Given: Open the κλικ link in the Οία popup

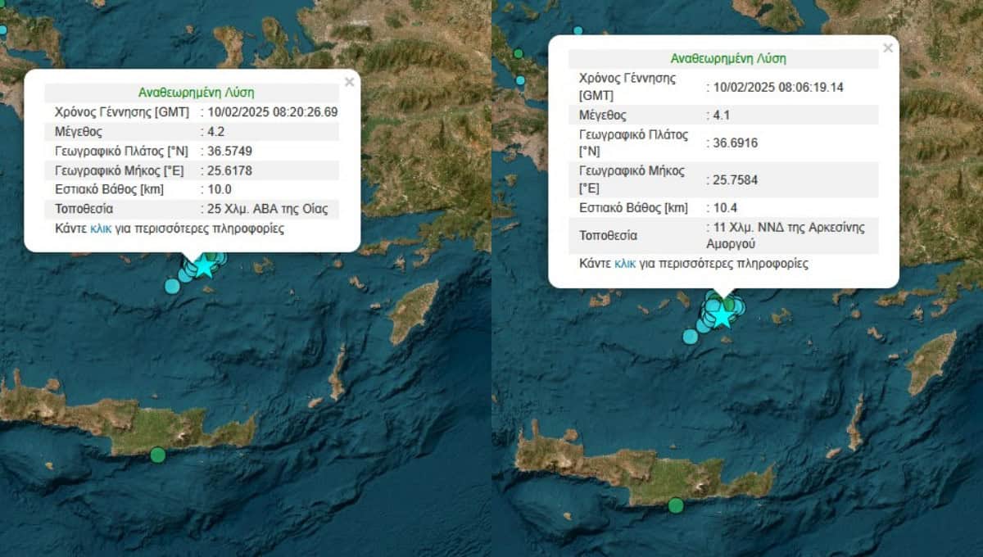Looking at the screenshot, I should tap(101, 229).
